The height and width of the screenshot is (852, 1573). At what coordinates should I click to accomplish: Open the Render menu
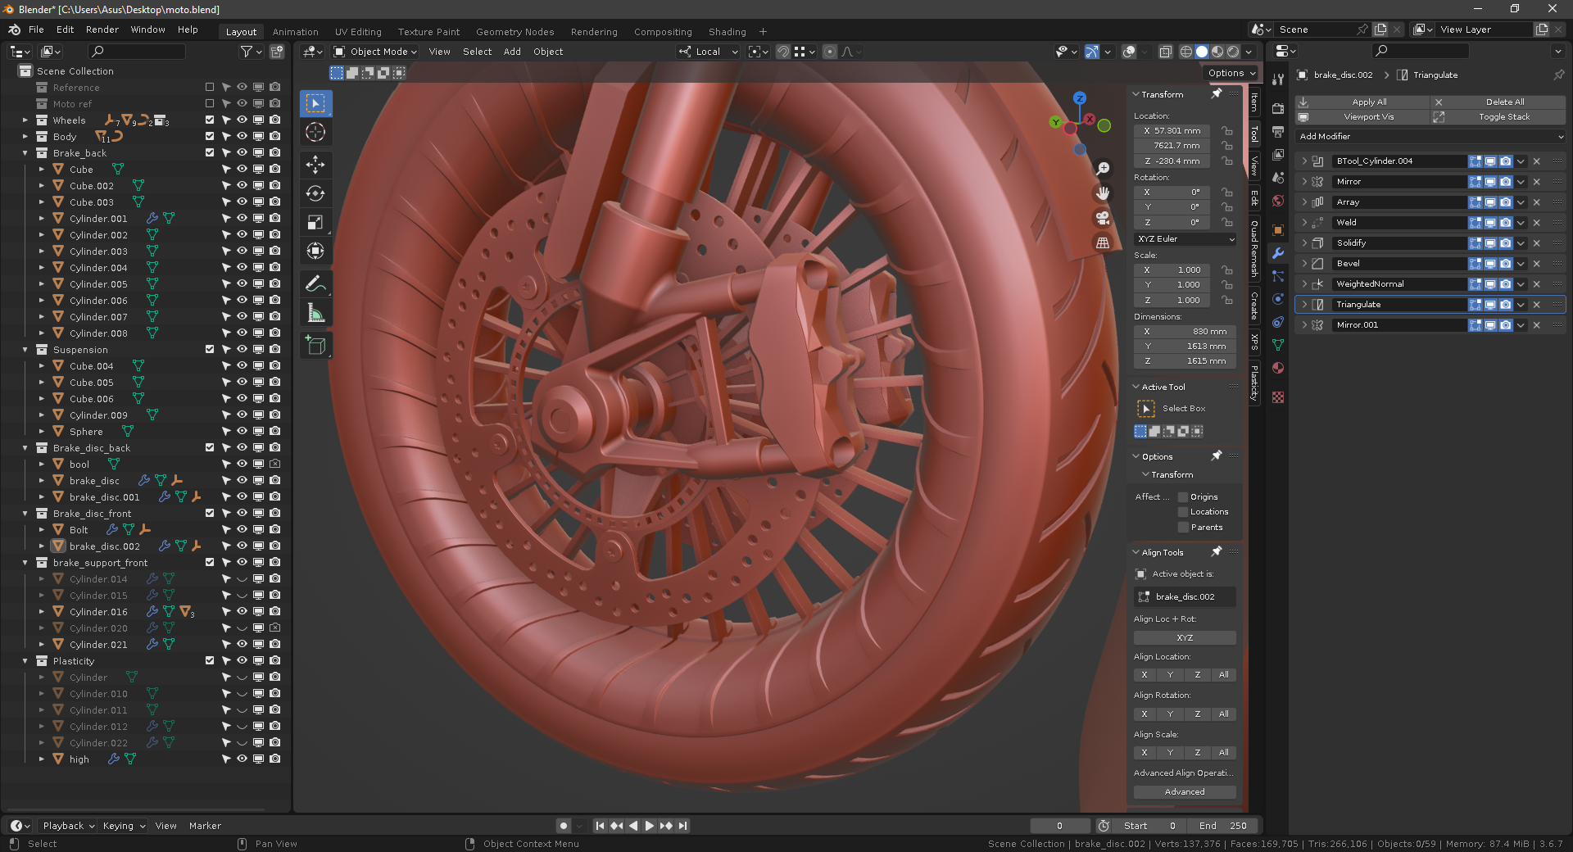click(x=102, y=29)
